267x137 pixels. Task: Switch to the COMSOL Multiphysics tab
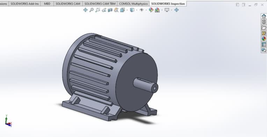(x=133, y=4)
